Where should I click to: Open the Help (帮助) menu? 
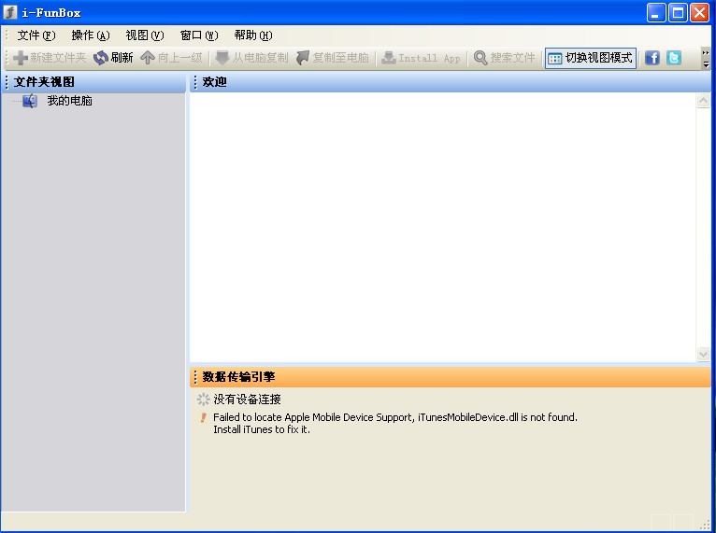coord(252,35)
